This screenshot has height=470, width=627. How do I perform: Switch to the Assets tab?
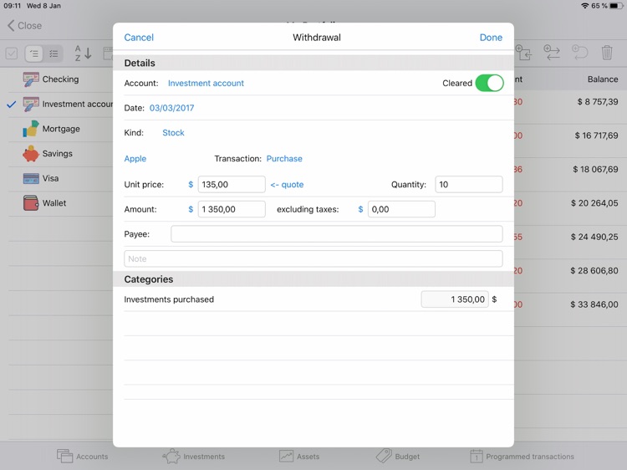pyautogui.click(x=299, y=456)
